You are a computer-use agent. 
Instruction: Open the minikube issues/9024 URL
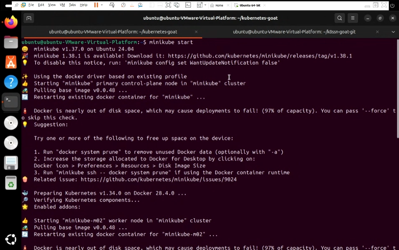(159, 180)
